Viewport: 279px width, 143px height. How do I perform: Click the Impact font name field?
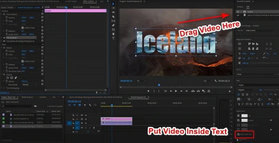[258, 85]
